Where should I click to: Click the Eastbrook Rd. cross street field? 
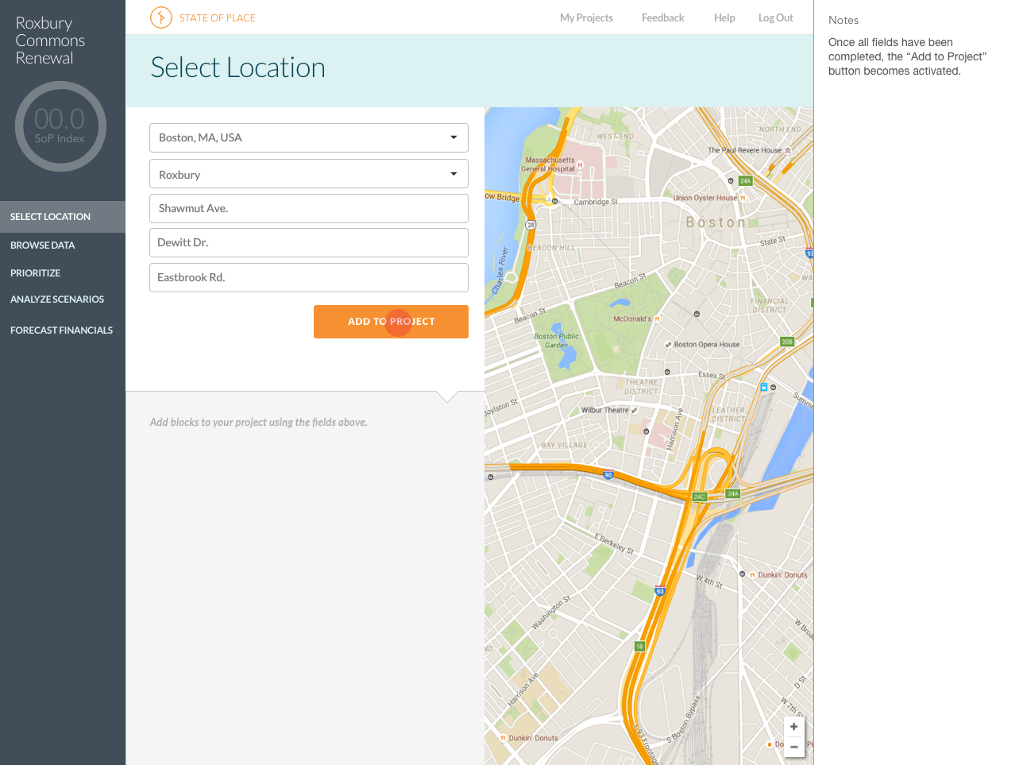point(309,277)
